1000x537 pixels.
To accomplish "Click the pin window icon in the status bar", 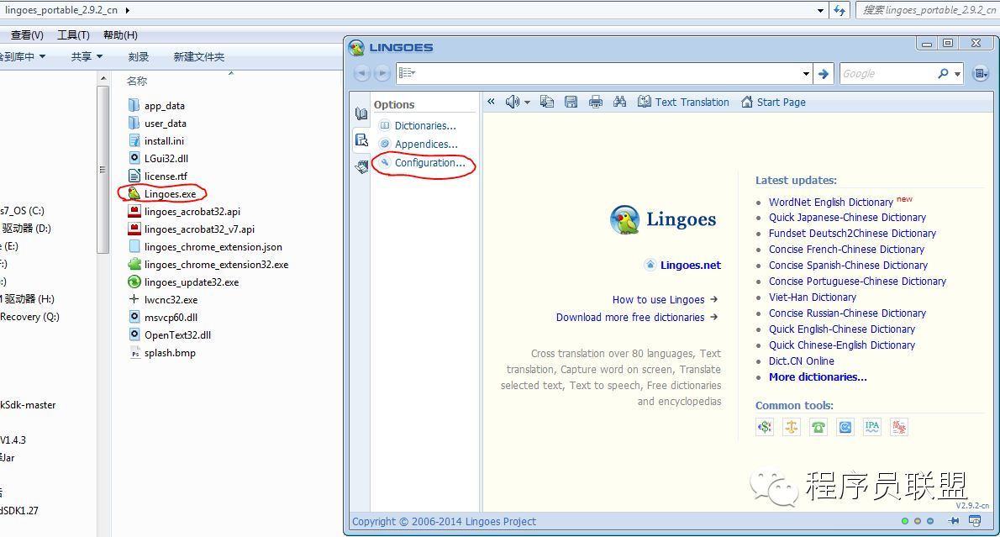I will pos(954,521).
